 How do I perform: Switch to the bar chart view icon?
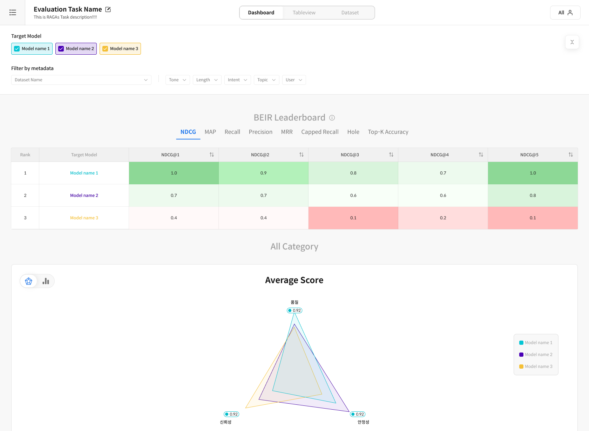tap(46, 281)
